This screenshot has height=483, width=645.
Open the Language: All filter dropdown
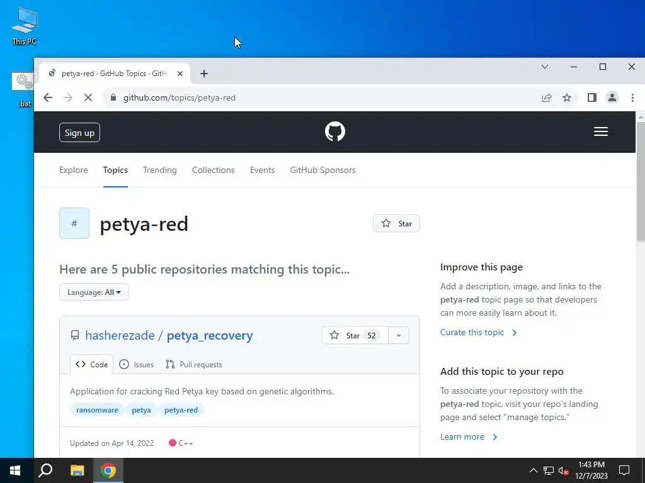click(94, 292)
